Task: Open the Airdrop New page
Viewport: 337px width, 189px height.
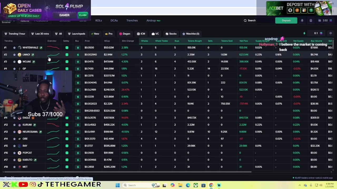Action: (153, 20)
